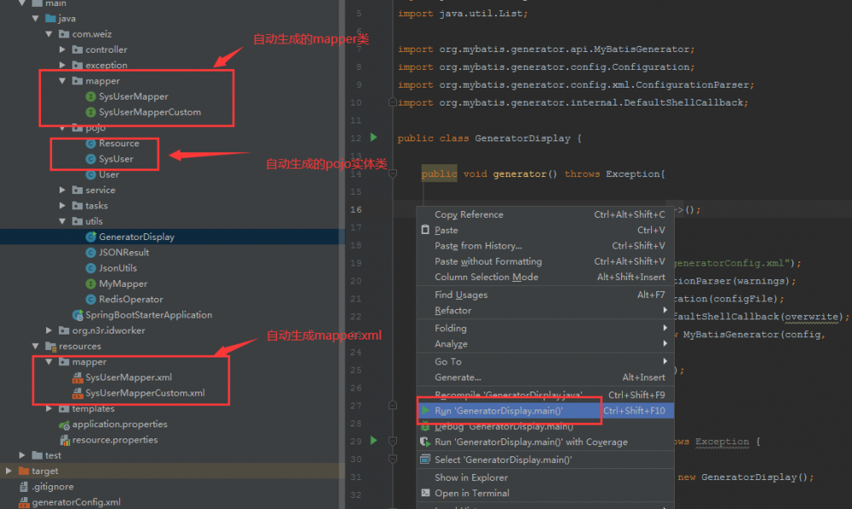
Task: Click the generatorConfig.xml file icon
Action: 23,502
